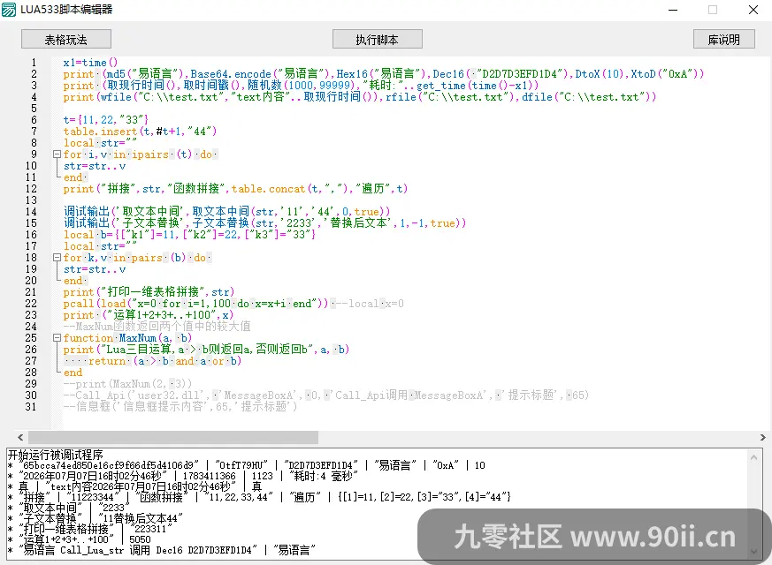Click line number 13 in the gutter

point(31,200)
